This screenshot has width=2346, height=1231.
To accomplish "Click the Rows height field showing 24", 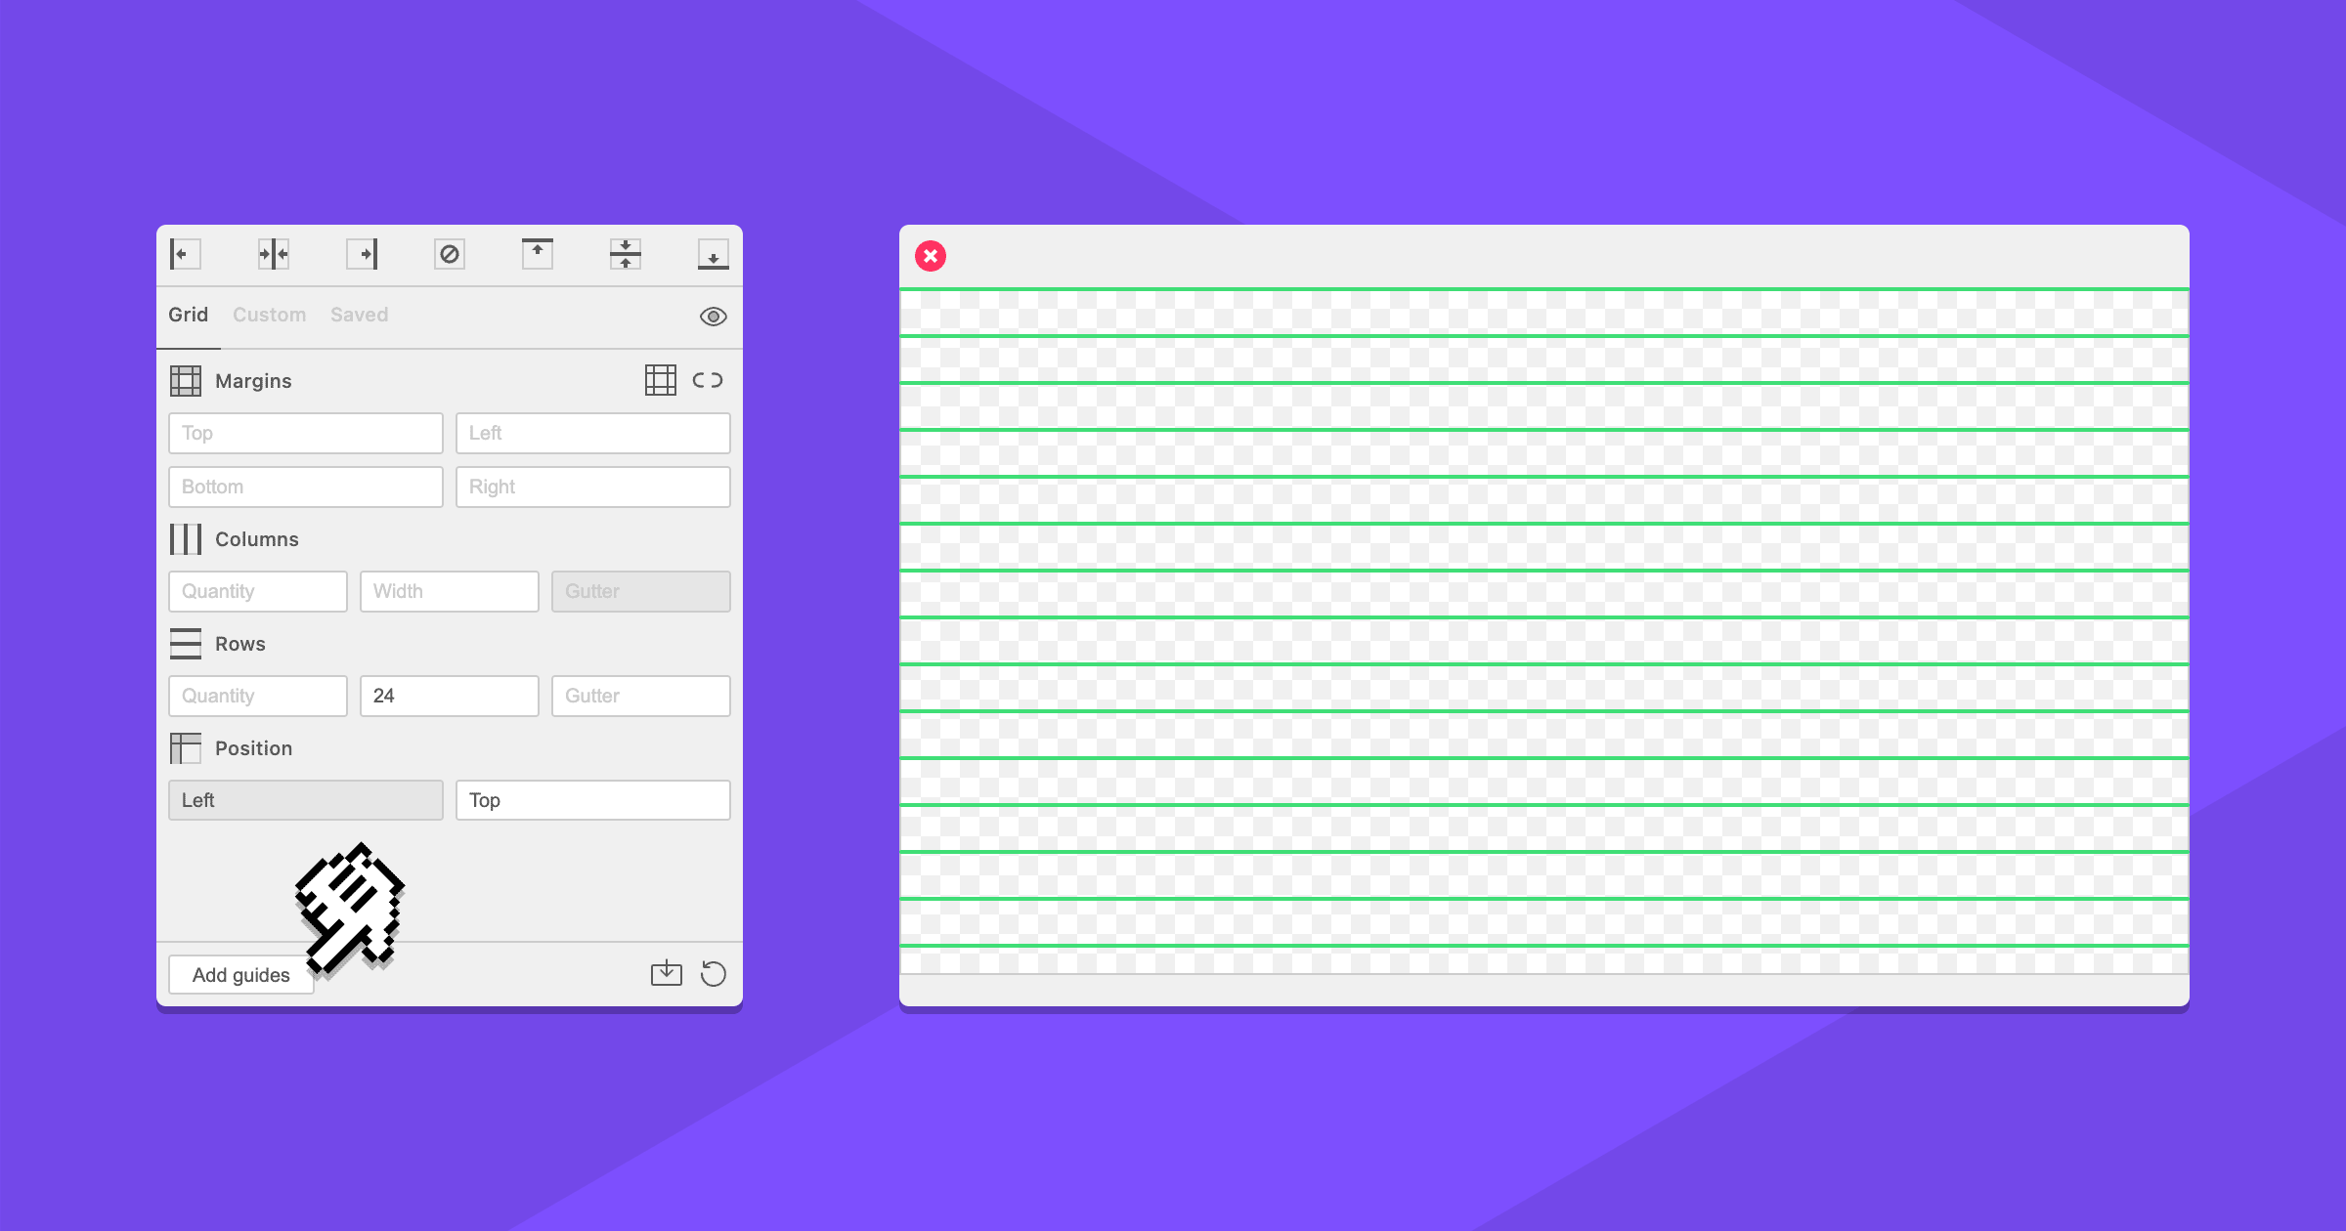I will pyautogui.click(x=450, y=696).
